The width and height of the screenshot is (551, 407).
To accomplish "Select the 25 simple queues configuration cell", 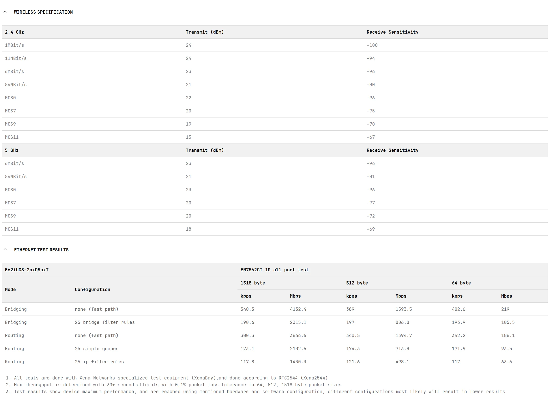I will tap(97, 349).
